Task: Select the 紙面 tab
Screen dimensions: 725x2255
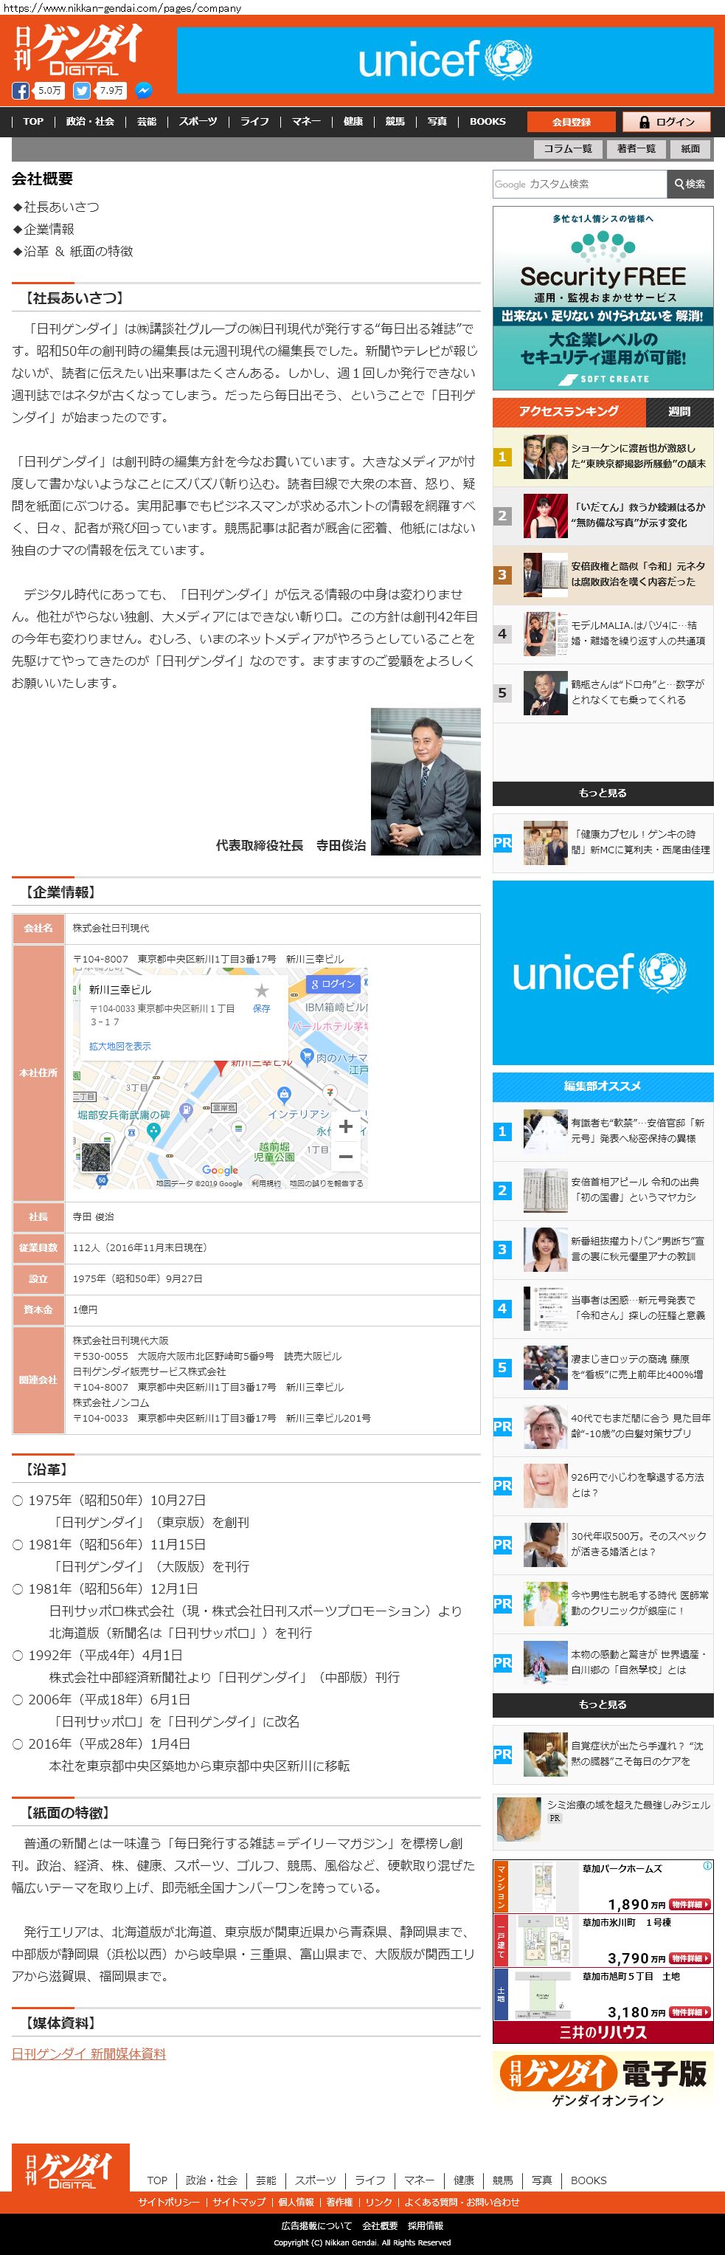Action: [691, 149]
